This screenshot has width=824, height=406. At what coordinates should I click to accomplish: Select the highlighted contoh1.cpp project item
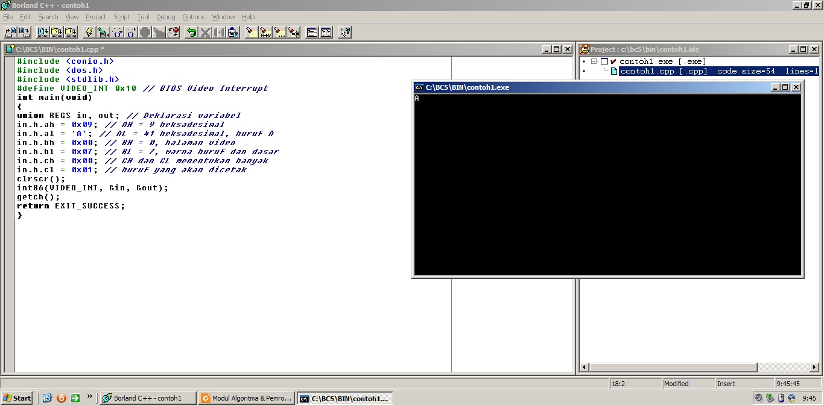[664, 70]
